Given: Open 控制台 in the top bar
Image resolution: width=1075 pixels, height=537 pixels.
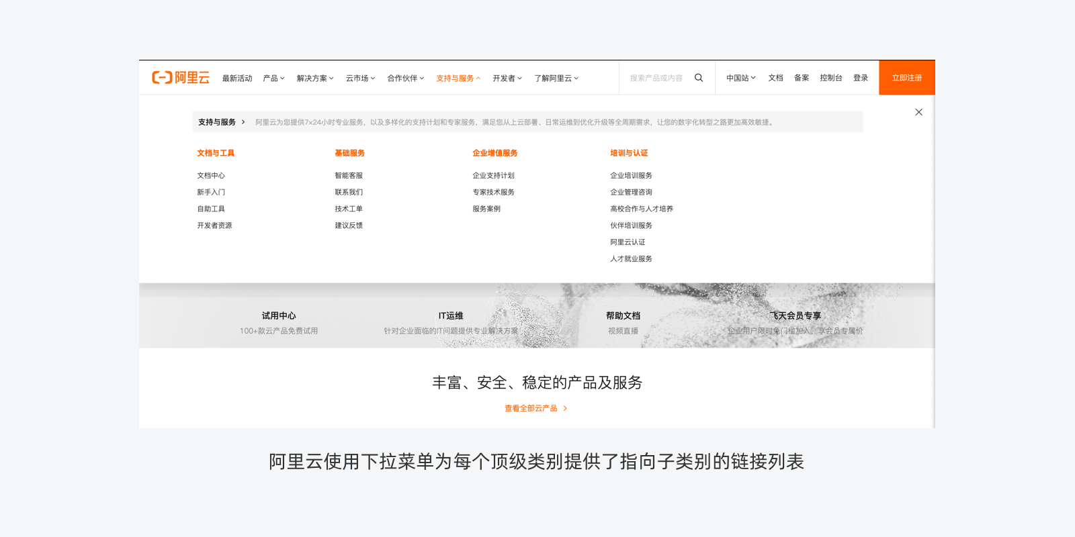Looking at the screenshot, I should [831, 78].
